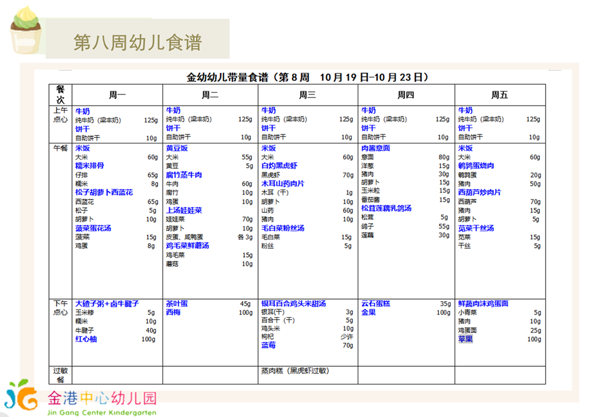This screenshot has width=590, height=417.
Task: Click the snack name 大碴子粥+卤牛腱子
Action: point(107,304)
